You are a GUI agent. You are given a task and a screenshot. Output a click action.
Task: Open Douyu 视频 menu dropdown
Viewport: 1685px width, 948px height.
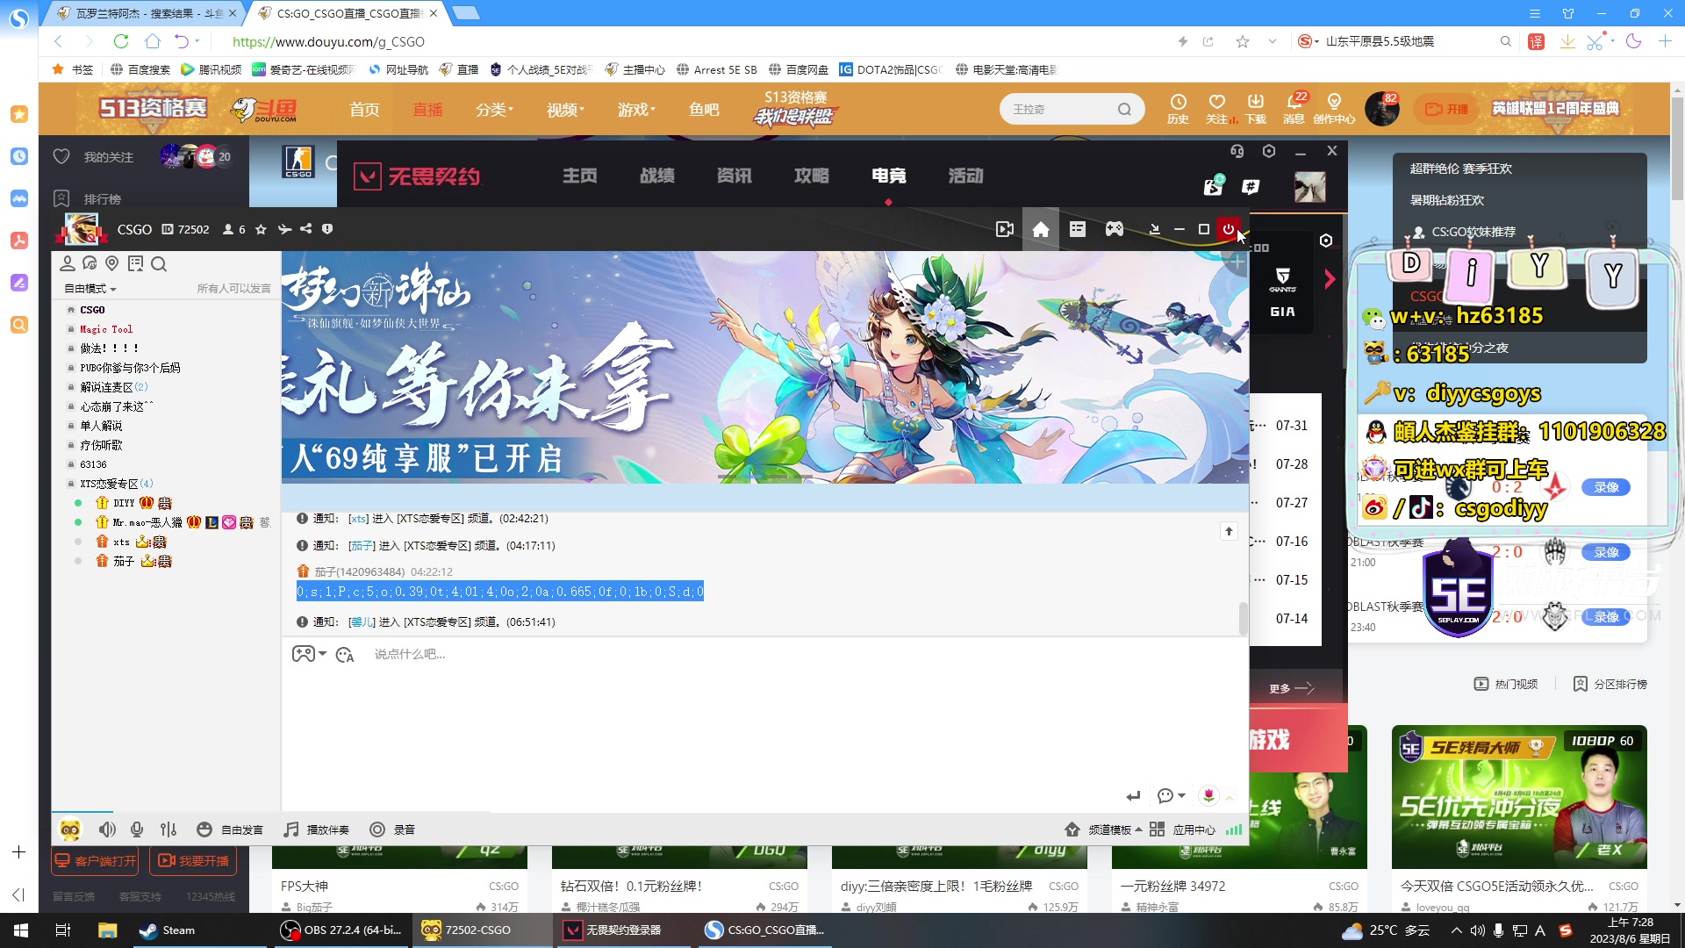click(x=565, y=110)
